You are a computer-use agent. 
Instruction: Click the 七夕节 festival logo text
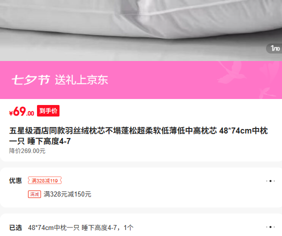[31, 80]
